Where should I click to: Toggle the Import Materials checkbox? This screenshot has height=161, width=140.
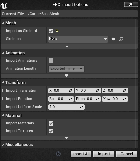[x=51, y=123]
